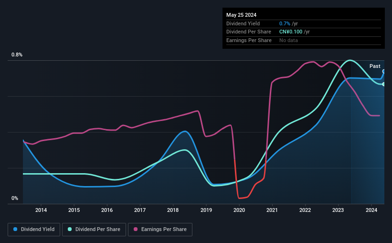
Task: Click the CN¥0.100 dividend per share value
Action: (x=291, y=32)
